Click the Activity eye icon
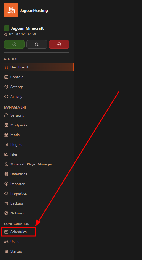142x260 pixels. coord(6,97)
